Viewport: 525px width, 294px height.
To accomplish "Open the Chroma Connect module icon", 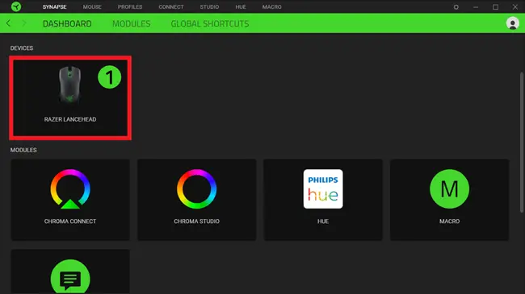I will click(x=70, y=188).
